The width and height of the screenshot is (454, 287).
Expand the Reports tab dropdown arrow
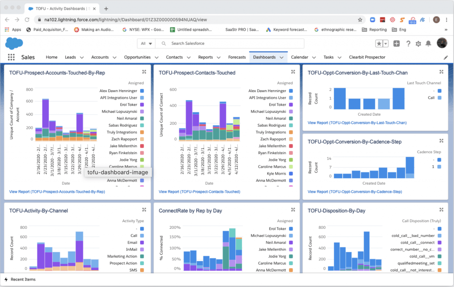pos(219,57)
